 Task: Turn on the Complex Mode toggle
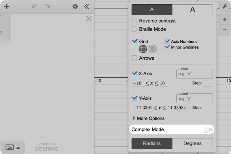[208, 130]
